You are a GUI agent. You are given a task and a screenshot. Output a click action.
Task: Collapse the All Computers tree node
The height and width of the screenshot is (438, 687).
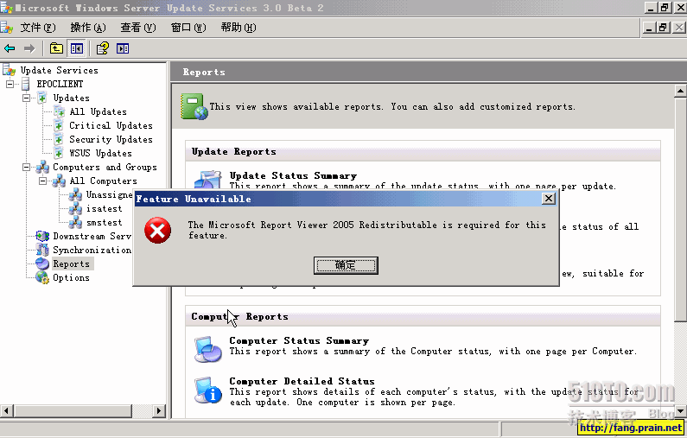[43, 181]
